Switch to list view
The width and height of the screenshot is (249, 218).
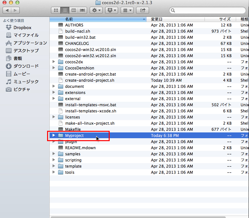pyautogui.click(x=65, y=10)
